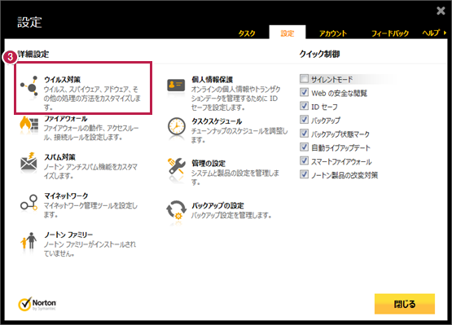Screen dimensions: 452x325
Task: Open the 個人情報保護 ID card icon
Action: [176, 86]
